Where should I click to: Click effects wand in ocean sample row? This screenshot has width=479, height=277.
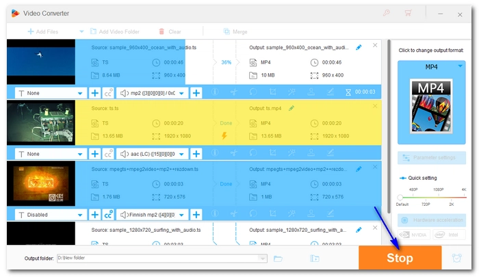pos(292,92)
